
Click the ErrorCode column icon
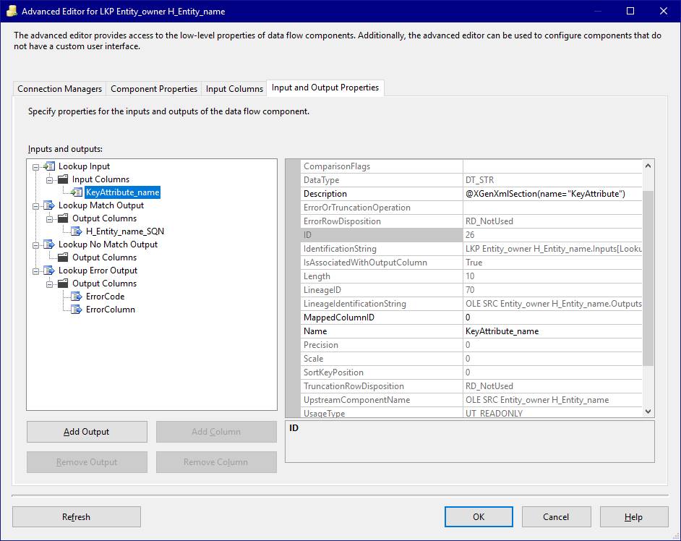(77, 297)
